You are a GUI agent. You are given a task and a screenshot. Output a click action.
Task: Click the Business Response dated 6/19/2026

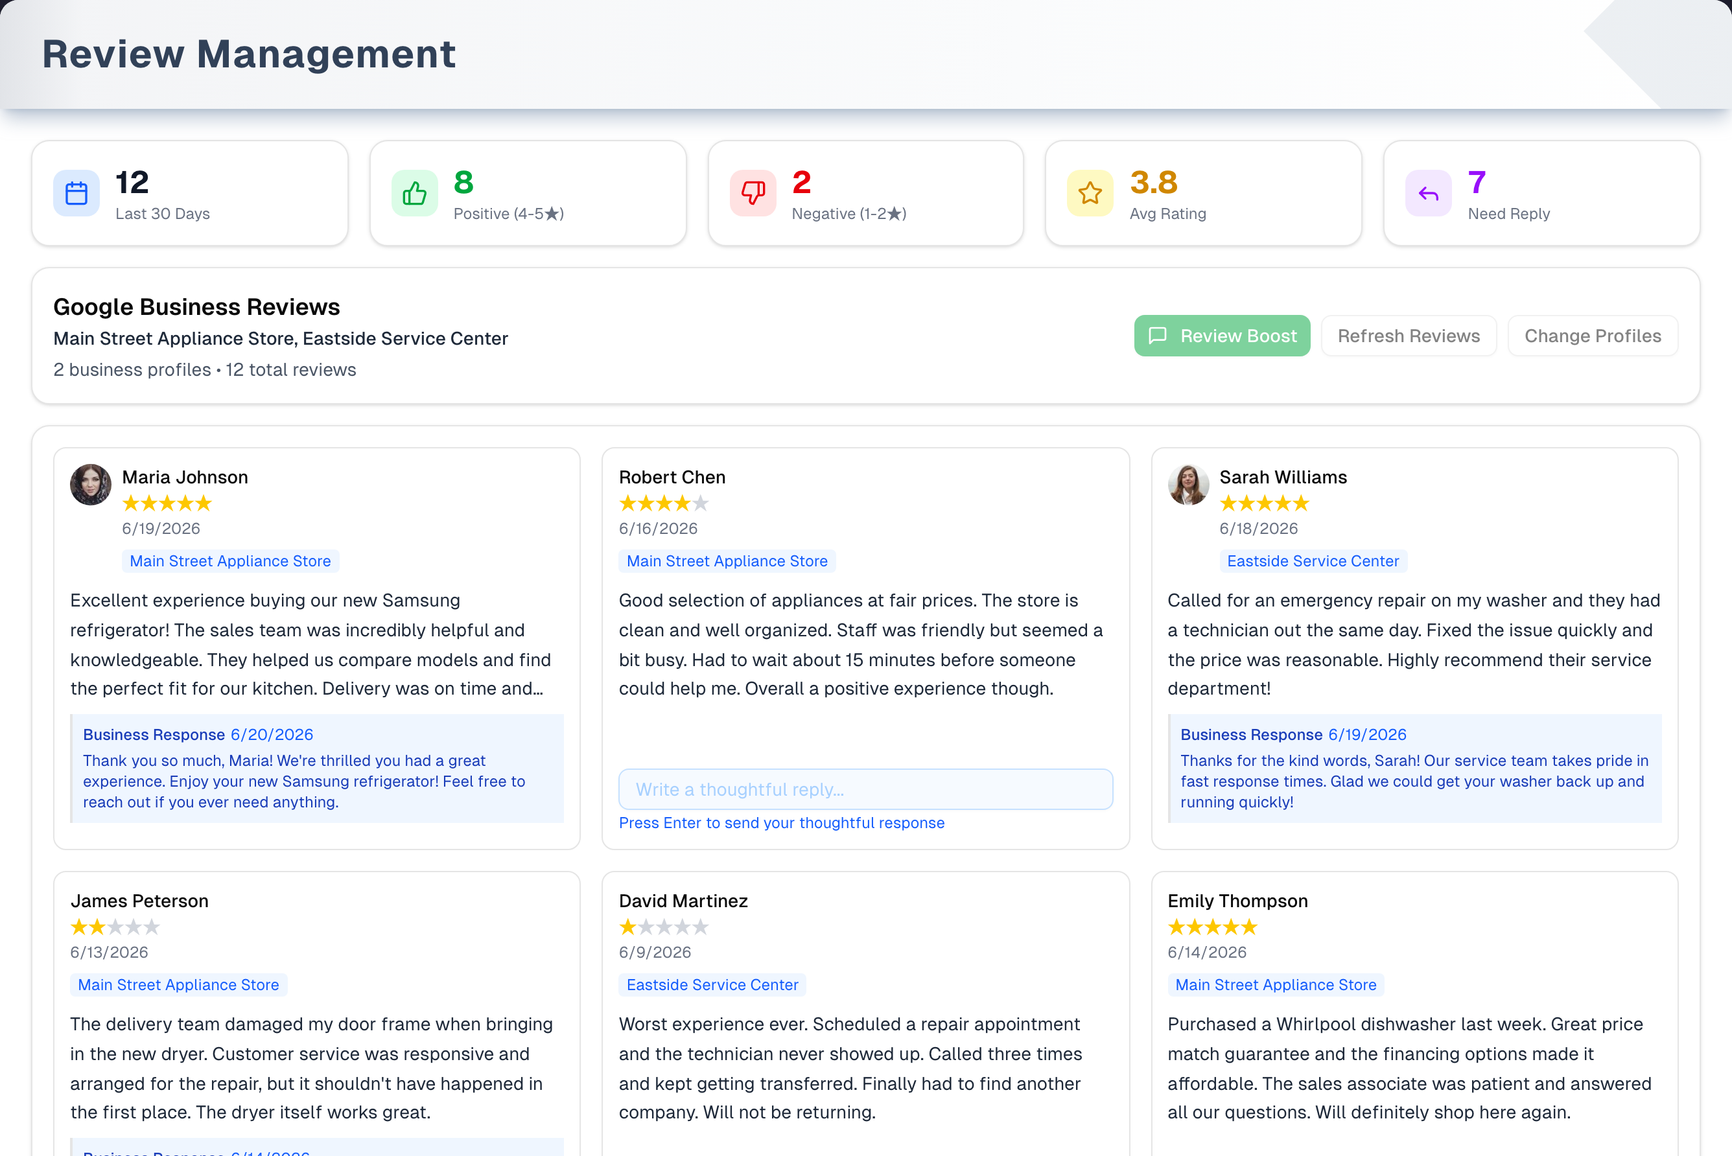pos(1415,769)
